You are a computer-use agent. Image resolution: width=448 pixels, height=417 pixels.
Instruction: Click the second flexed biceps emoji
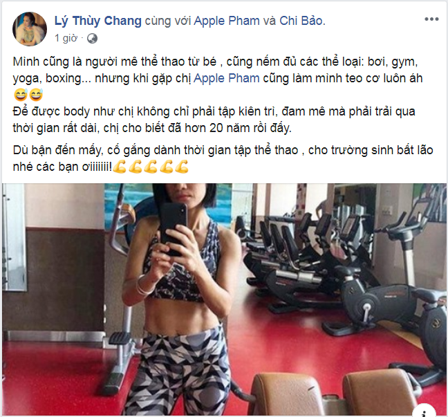tap(135, 167)
